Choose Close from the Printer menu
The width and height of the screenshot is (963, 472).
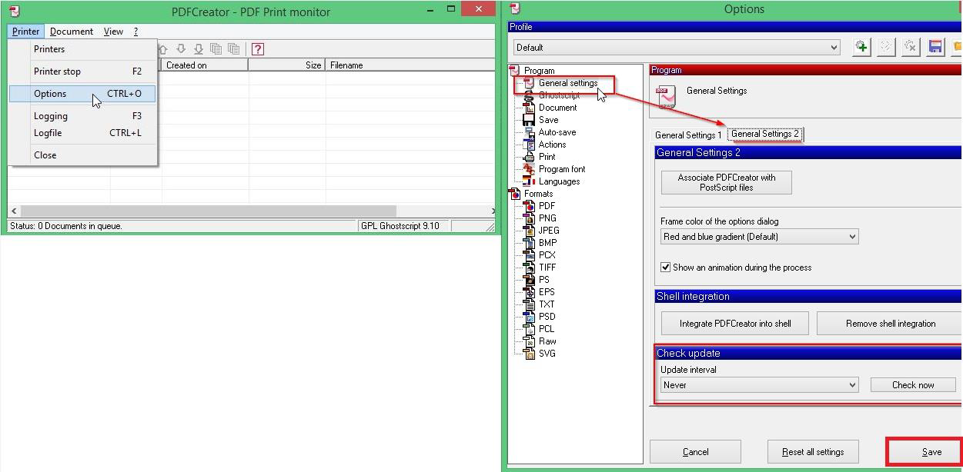82,155
